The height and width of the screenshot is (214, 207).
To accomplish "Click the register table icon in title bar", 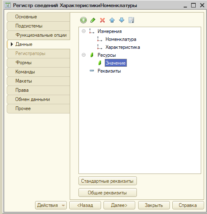I will pos(8,5).
